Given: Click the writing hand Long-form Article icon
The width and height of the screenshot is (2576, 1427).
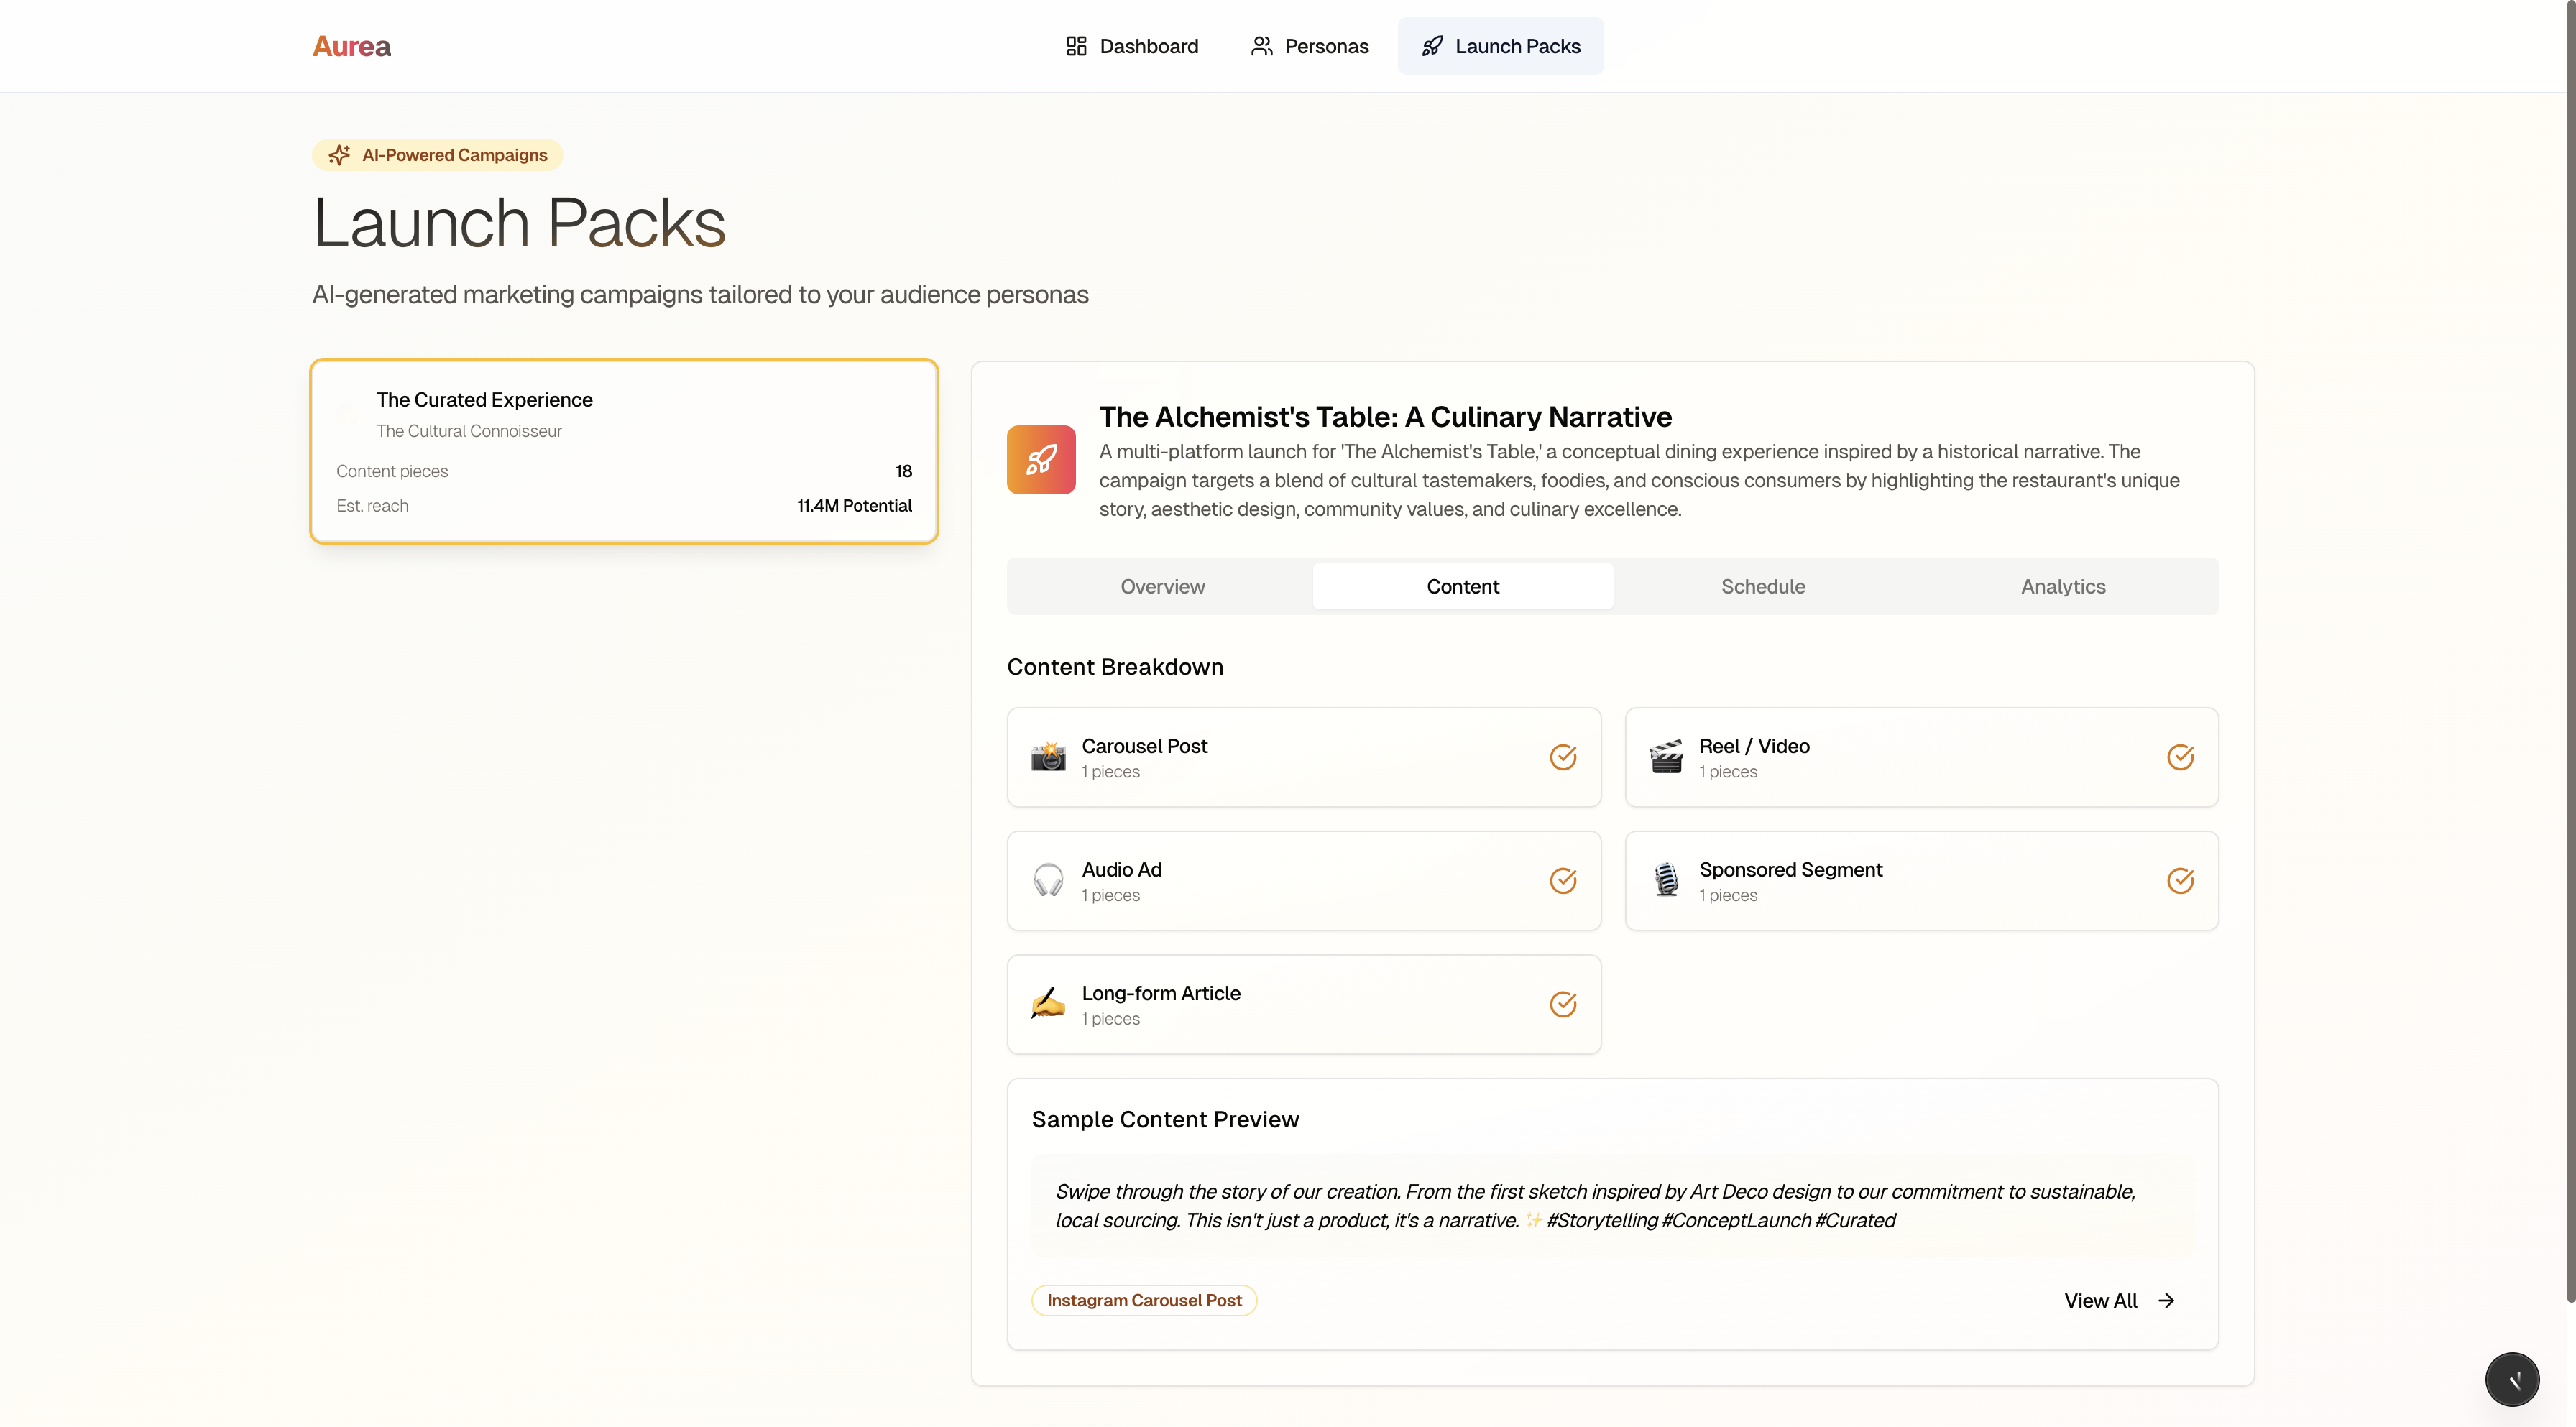Looking at the screenshot, I should 1048,1003.
